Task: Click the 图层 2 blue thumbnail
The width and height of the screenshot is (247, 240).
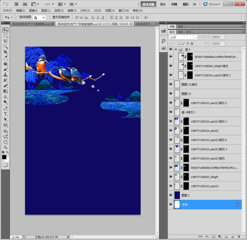Action: 177,195
